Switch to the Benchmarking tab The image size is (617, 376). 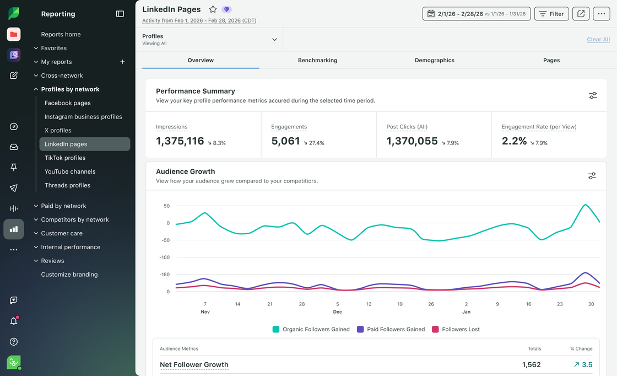tap(317, 60)
